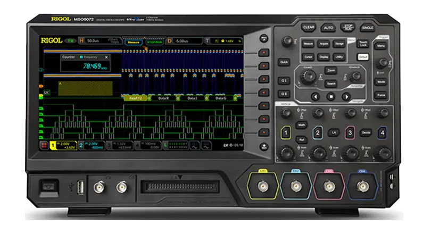Toggle the STOP/RUN hardware key
Image resolution: width=431 pixels, height=234 pixels.
(x=347, y=28)
